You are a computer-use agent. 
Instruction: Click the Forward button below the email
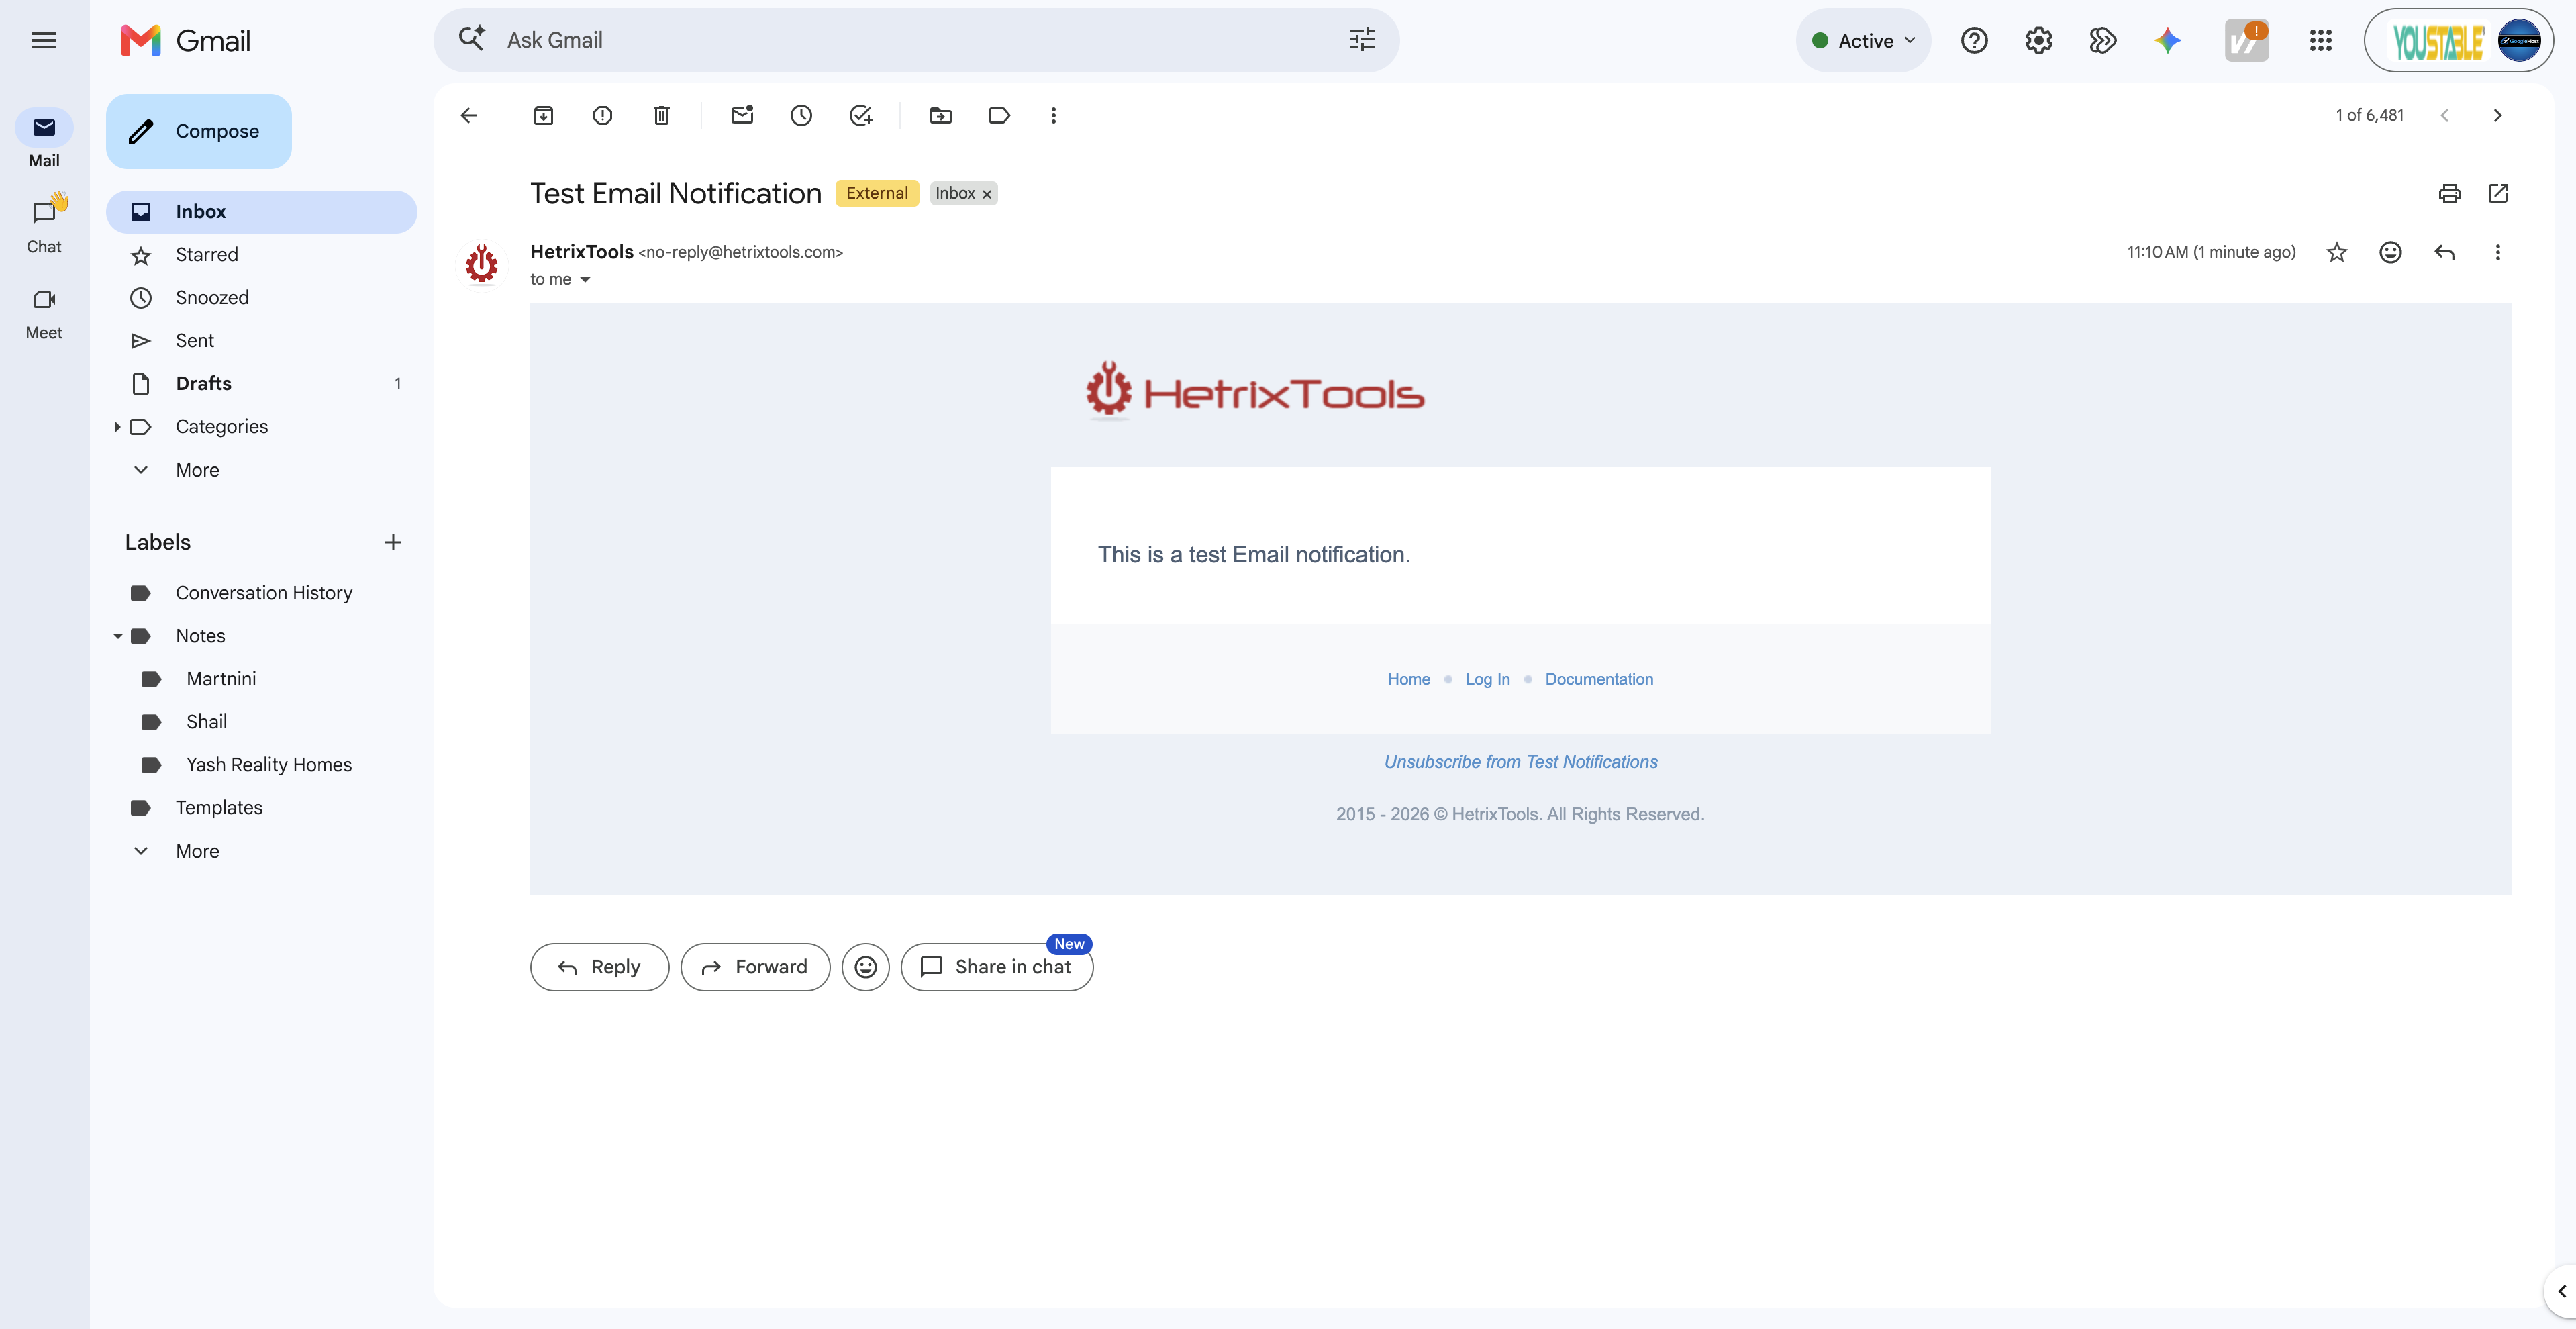coord(755,967)
